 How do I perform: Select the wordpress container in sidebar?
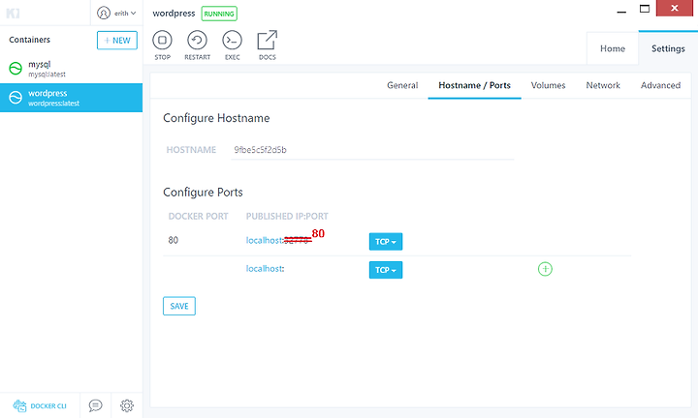click(x=71, y=98)
